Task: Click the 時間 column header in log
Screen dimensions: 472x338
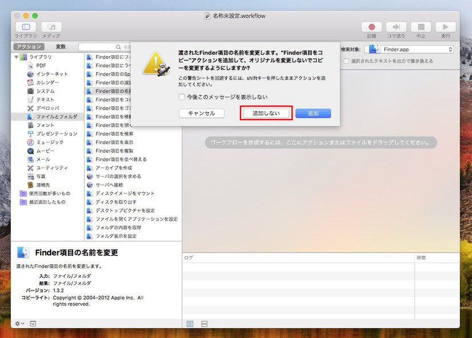Action: (437, 258)
